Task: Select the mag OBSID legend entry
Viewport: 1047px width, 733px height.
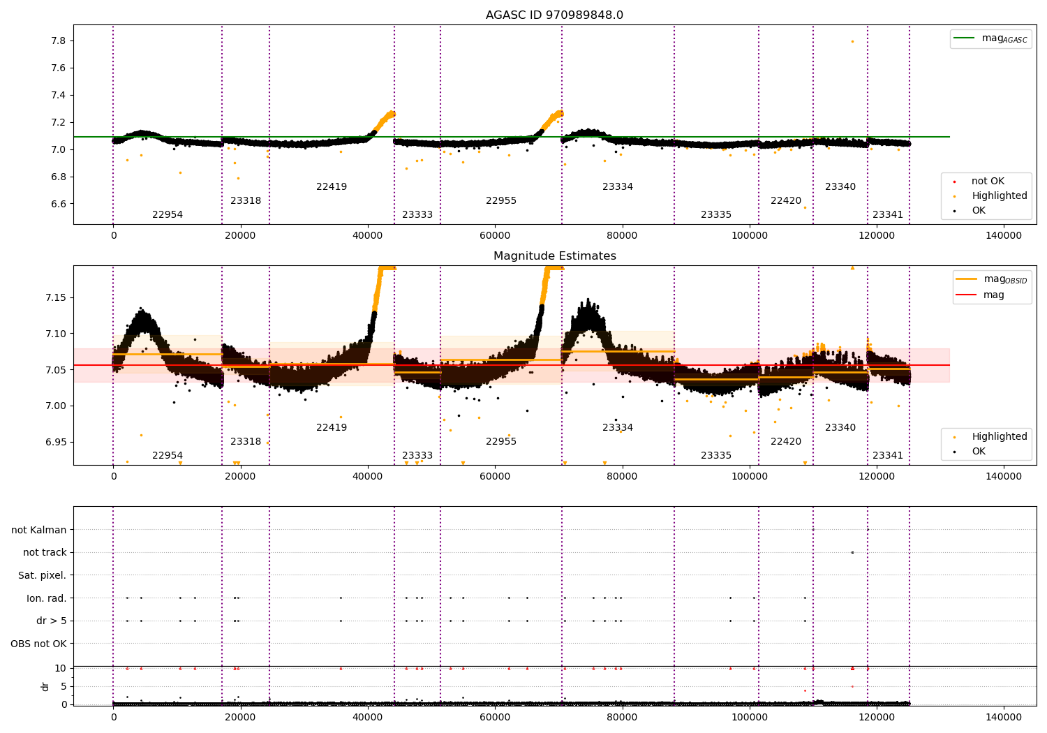Action: pyautogui.click(x=992, y=279)
